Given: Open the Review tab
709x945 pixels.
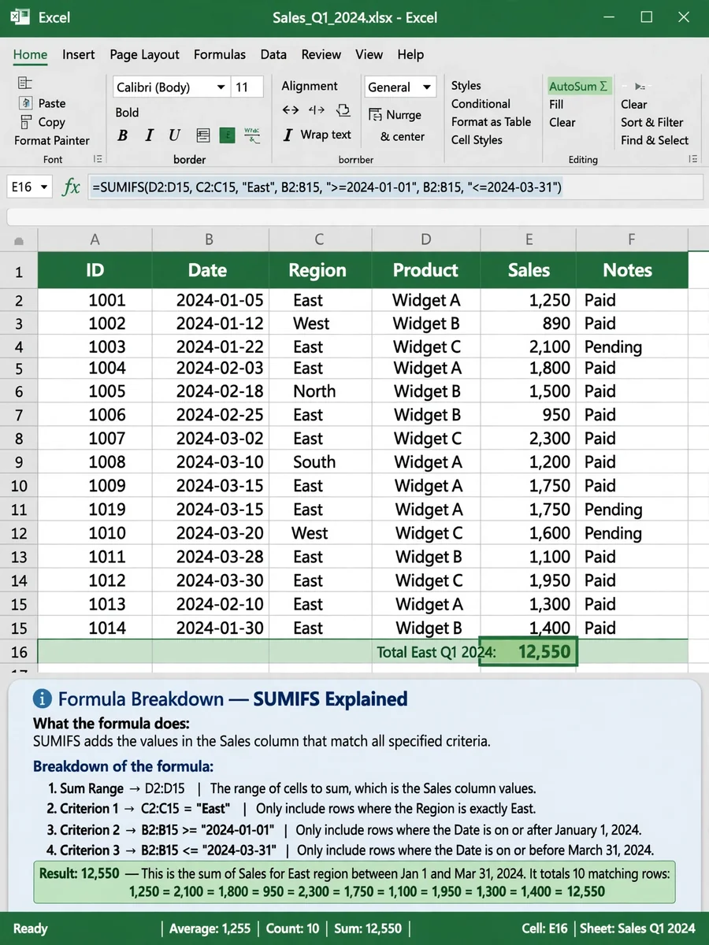Looking at the screenshot, I should click(321, 54).
